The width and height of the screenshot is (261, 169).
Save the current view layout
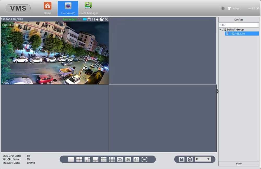(181, 159)
